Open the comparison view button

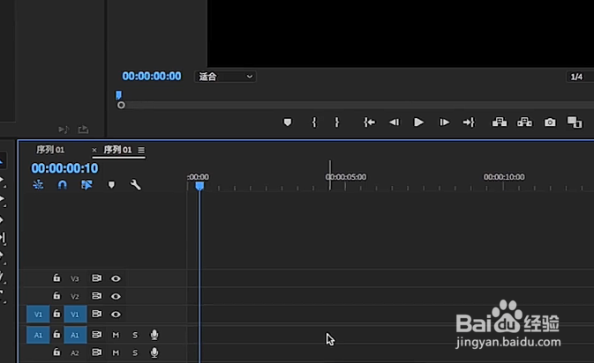575,122
